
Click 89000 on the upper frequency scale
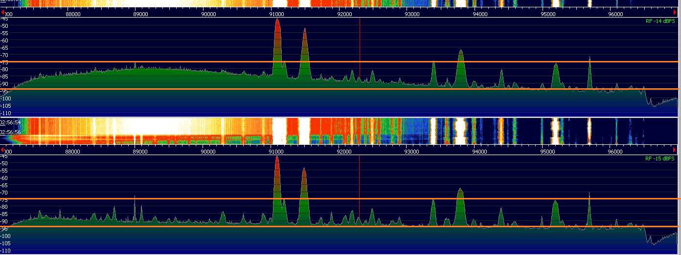(x=140, y=14)
